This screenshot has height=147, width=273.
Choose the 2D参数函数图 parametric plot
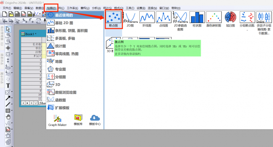[180, 21]
